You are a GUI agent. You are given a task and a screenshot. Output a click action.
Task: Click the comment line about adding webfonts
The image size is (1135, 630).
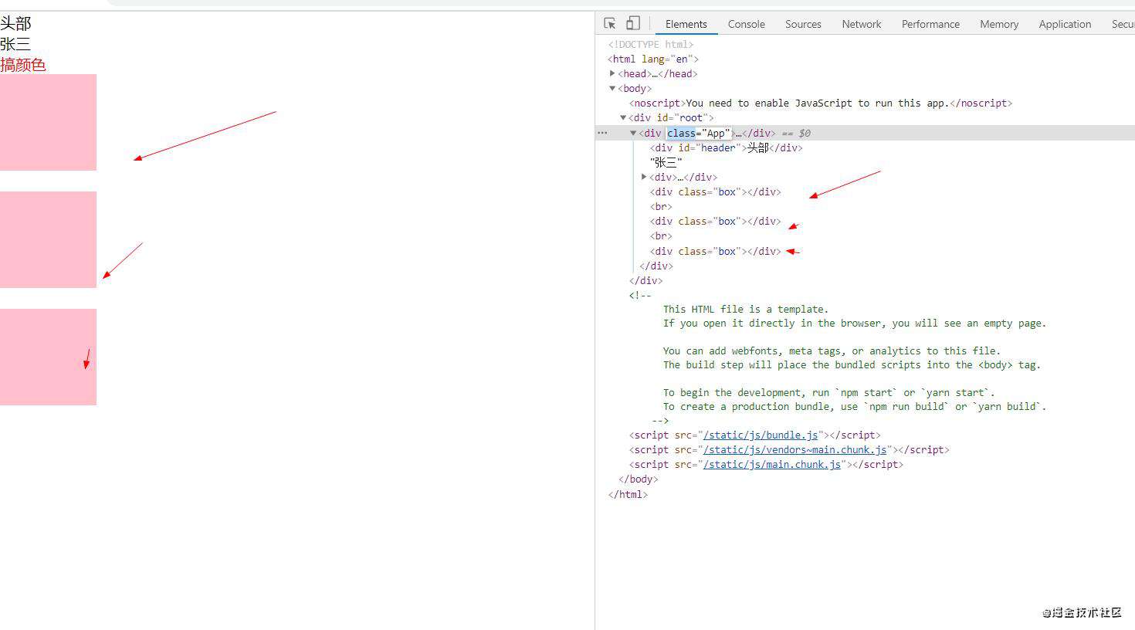click(832, 351)
